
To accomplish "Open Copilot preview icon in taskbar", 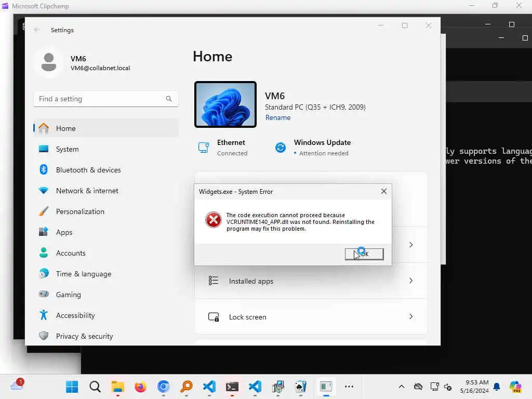I will (515, 387).
